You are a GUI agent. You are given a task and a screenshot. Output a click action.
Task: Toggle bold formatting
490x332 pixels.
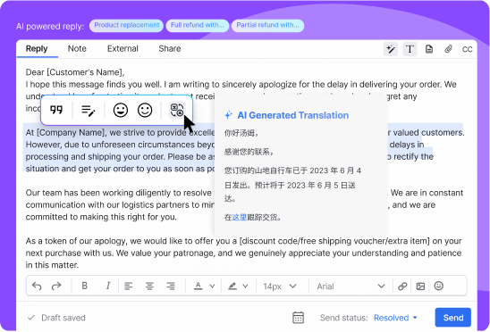[84, 286]
